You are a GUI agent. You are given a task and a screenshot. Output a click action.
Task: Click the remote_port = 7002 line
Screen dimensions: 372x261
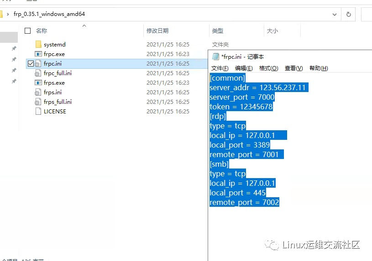tap(244, 202)
